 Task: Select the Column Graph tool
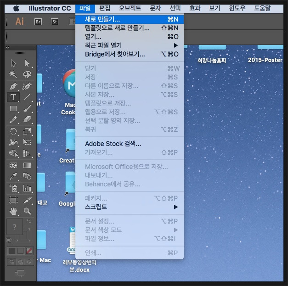27,188
